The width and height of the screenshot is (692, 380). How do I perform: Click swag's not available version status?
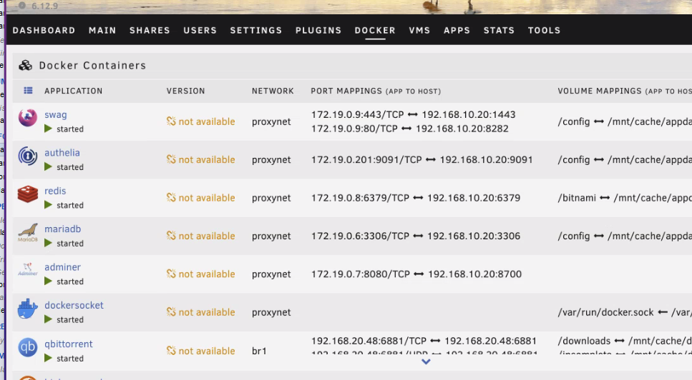[201, 121]
